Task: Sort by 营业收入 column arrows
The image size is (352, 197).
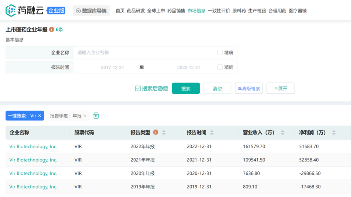Action: 283,133
